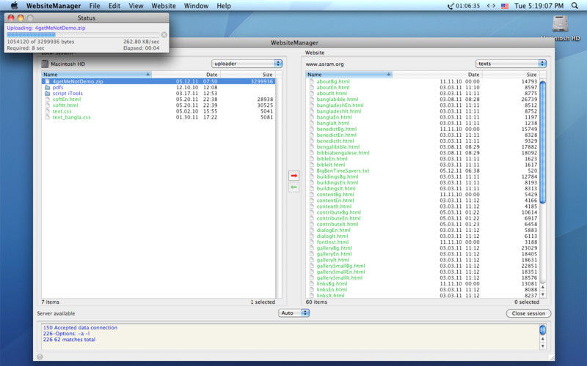Select 4getMeNotDemo.zip in local list

pos(158,81)
